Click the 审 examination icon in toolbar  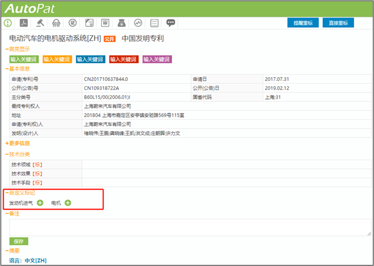105,24
